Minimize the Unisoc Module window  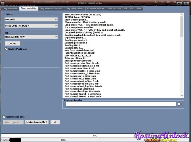coord(179,3)
